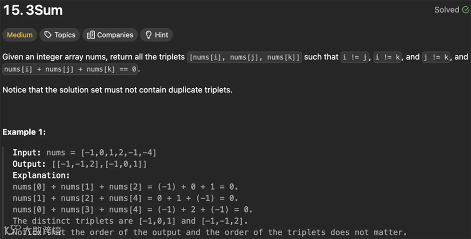471x239 pixels.
Task: Click the lightbulb icon beside Hint
Action: click(148, 35)
